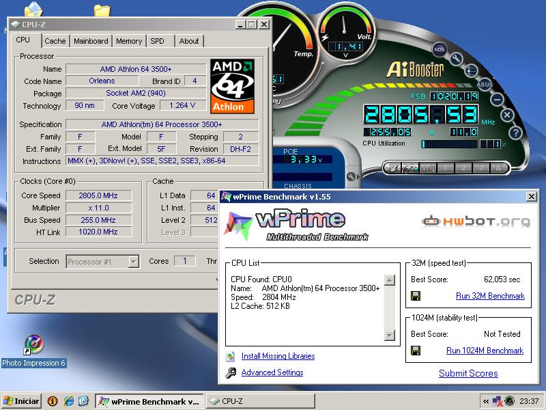Click the Package Socket AM2 (940) field
The width and height of the screenshot is (546, 410).
pos(136,93)
